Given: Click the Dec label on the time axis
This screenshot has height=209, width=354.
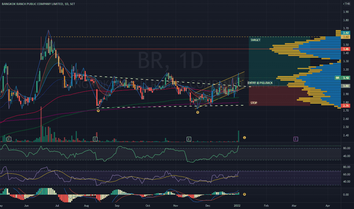Looking at the screenshot, I should click(x=208, y=206).
